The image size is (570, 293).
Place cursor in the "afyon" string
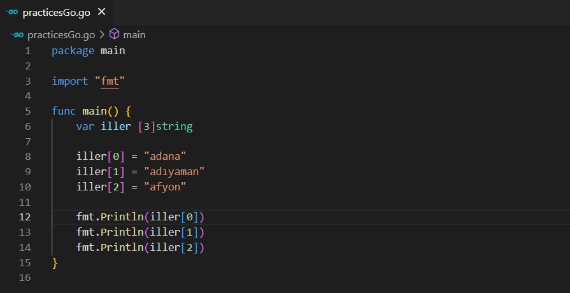tap(165, 187)
